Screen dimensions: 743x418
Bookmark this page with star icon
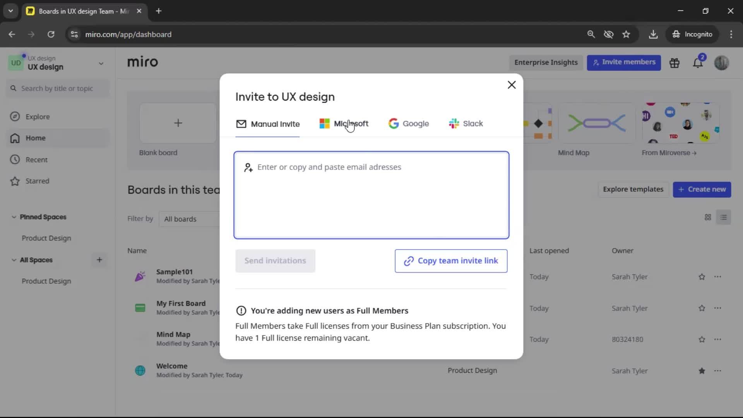[626, 34]
